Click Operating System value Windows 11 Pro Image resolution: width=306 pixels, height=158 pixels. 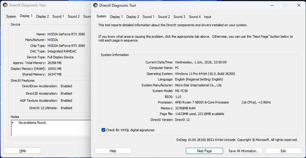[205, 74]
